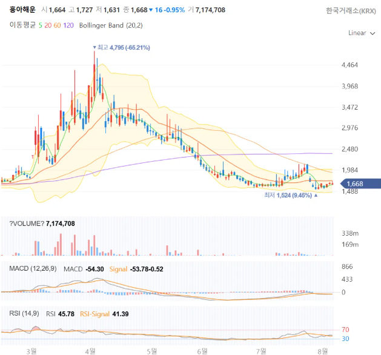Click the 5-day moving average label

(x=41, y=25)
